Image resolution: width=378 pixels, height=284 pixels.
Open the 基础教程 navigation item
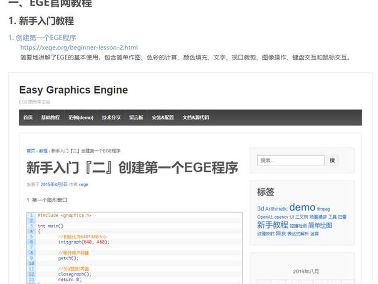(51, 117)
